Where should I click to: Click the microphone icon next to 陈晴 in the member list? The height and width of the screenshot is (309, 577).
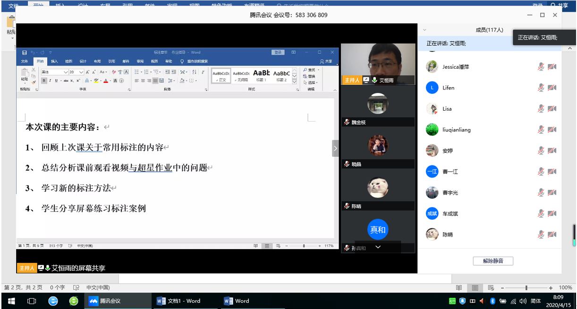(541, 234)
